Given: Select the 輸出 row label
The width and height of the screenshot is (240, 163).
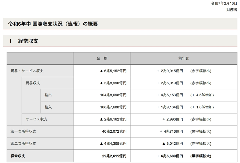Looking at the screenshot, I should point(48,95).
